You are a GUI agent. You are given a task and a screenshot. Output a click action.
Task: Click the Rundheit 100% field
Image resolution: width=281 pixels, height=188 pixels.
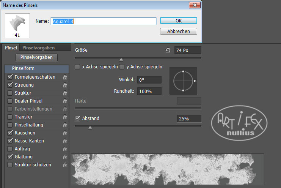click(x=149, y=91)
